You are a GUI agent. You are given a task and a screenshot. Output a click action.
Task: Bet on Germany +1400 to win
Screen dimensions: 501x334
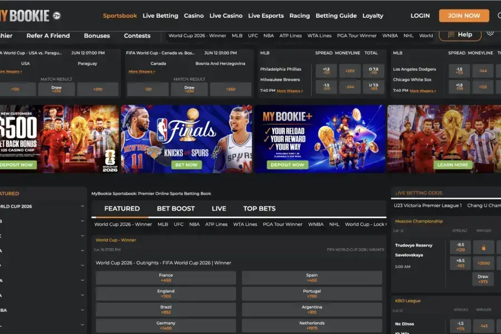(x=166, y=326)
